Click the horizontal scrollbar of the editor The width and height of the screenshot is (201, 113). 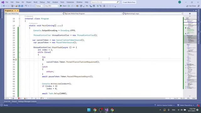pyautogui.click(x=107, y=98)
